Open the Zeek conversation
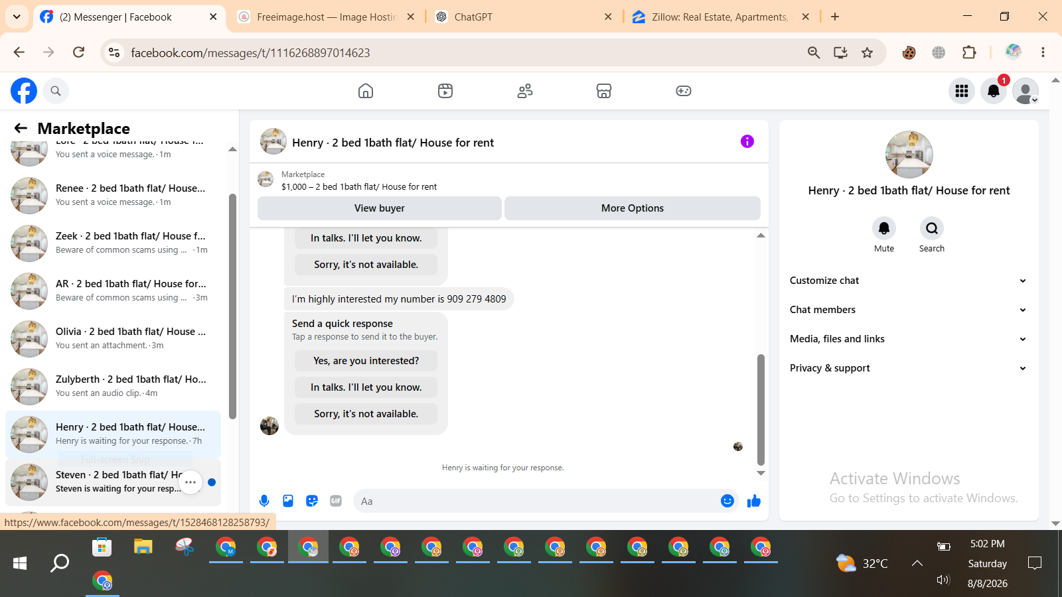This screenshot has height=597, width=1062. pos(113,243)
